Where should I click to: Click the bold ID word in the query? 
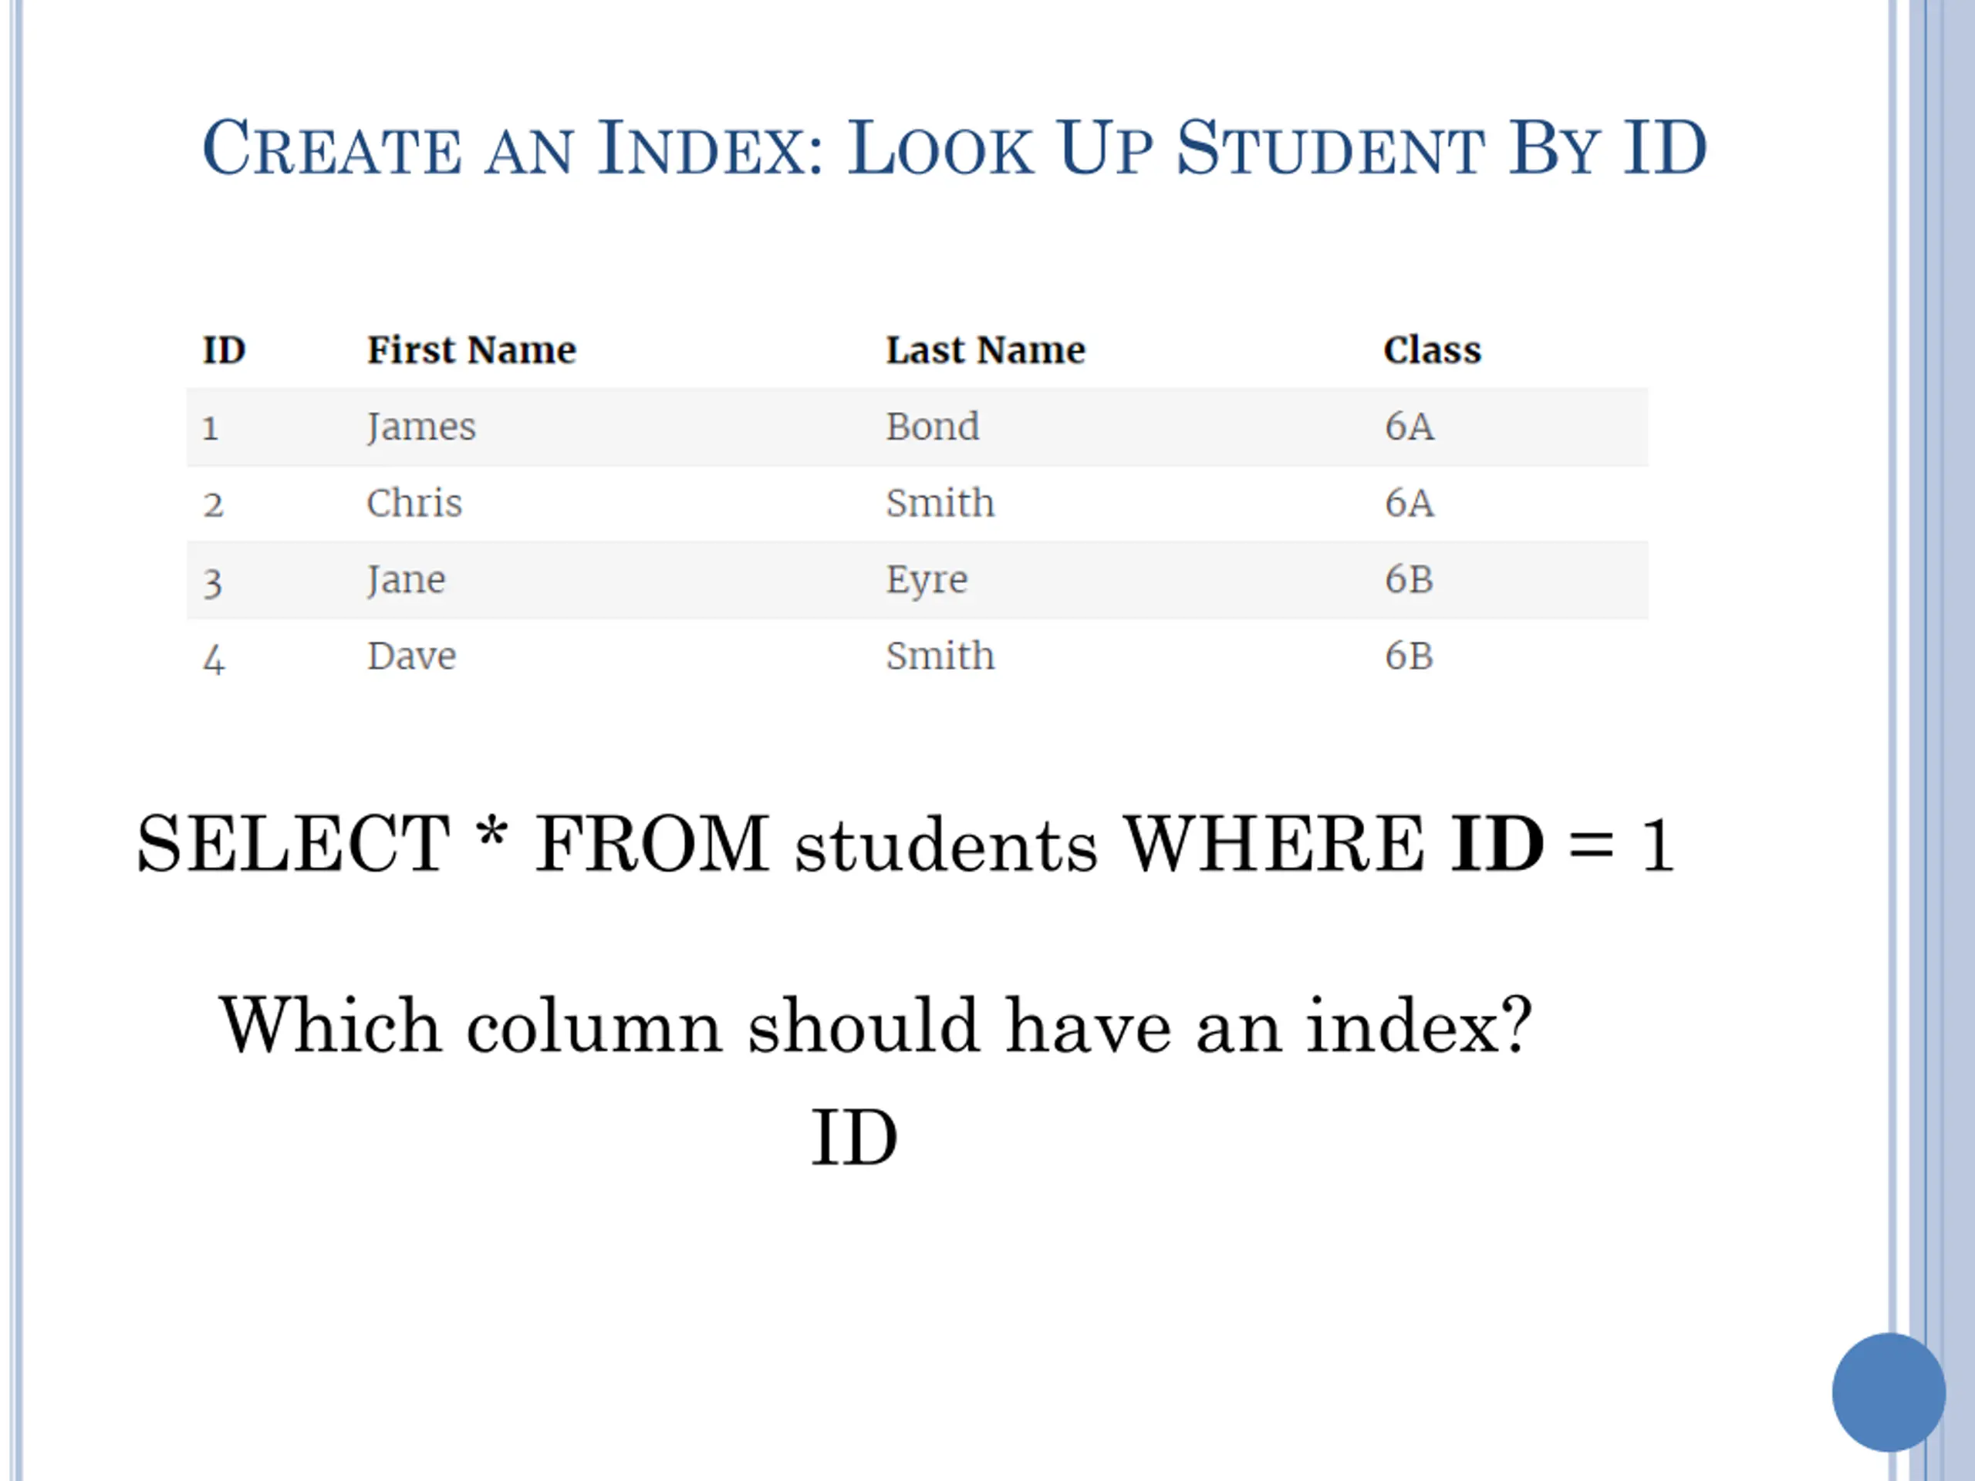coord(1497,844)
